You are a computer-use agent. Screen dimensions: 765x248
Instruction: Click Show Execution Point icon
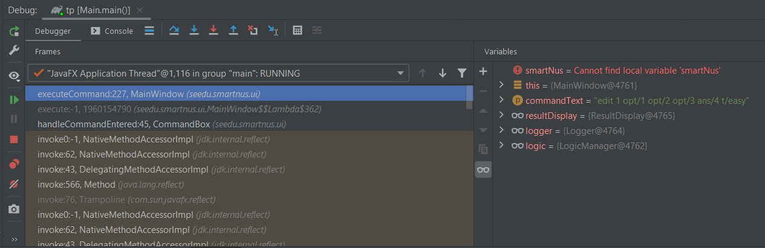click(x=149, y=31)
